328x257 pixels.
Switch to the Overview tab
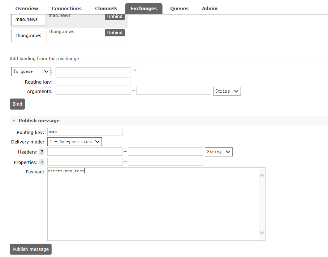pyautogui.click(x=27, y=8)
